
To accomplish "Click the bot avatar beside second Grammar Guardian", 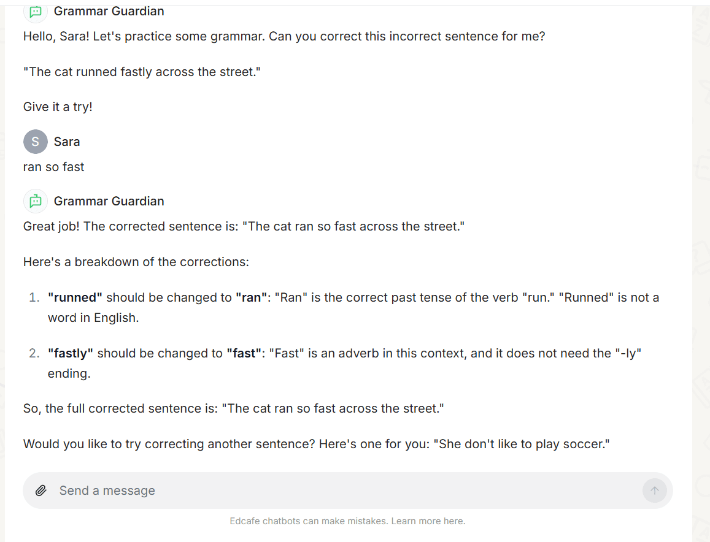I will pyautogui.click(x=36, y=201).
